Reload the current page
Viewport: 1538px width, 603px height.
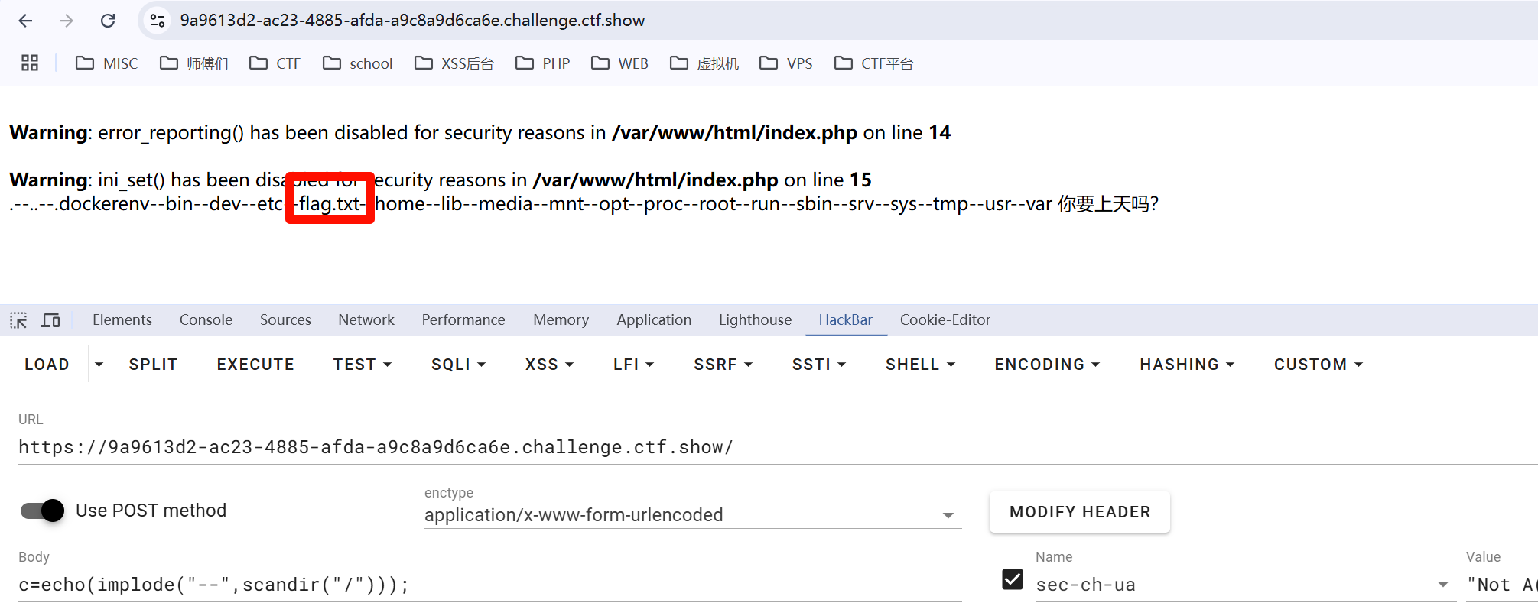click(108, 21)
